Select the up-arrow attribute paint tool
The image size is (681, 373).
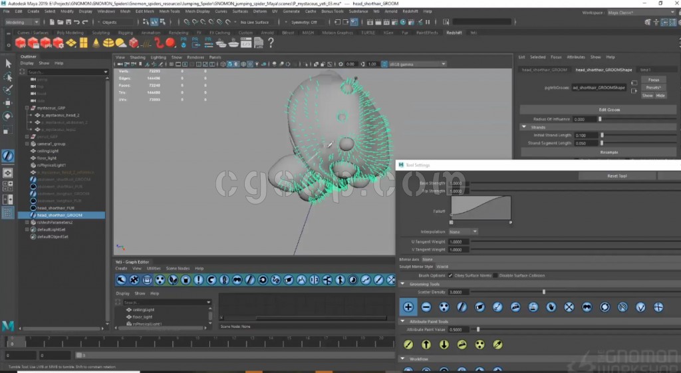point(426,344)
